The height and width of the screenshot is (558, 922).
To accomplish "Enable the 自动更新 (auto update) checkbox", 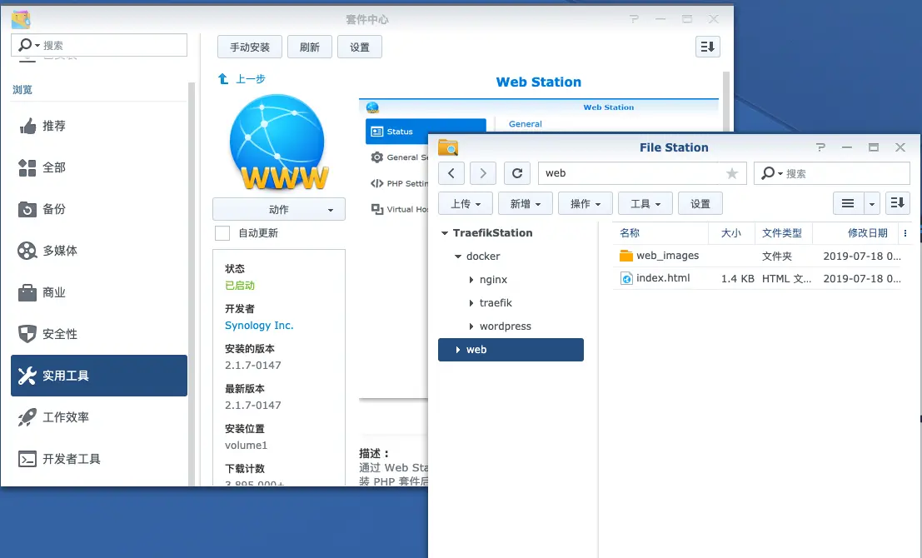I will (222, 233).
